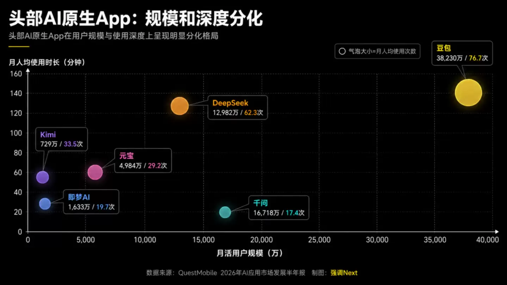Click the yellow 豆包 bubble
The height and width of the screenshot is (285, 507).
[468, 93]
